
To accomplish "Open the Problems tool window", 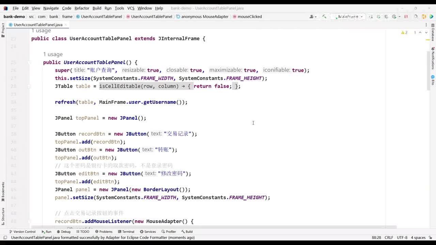I will tap(104, 232).
